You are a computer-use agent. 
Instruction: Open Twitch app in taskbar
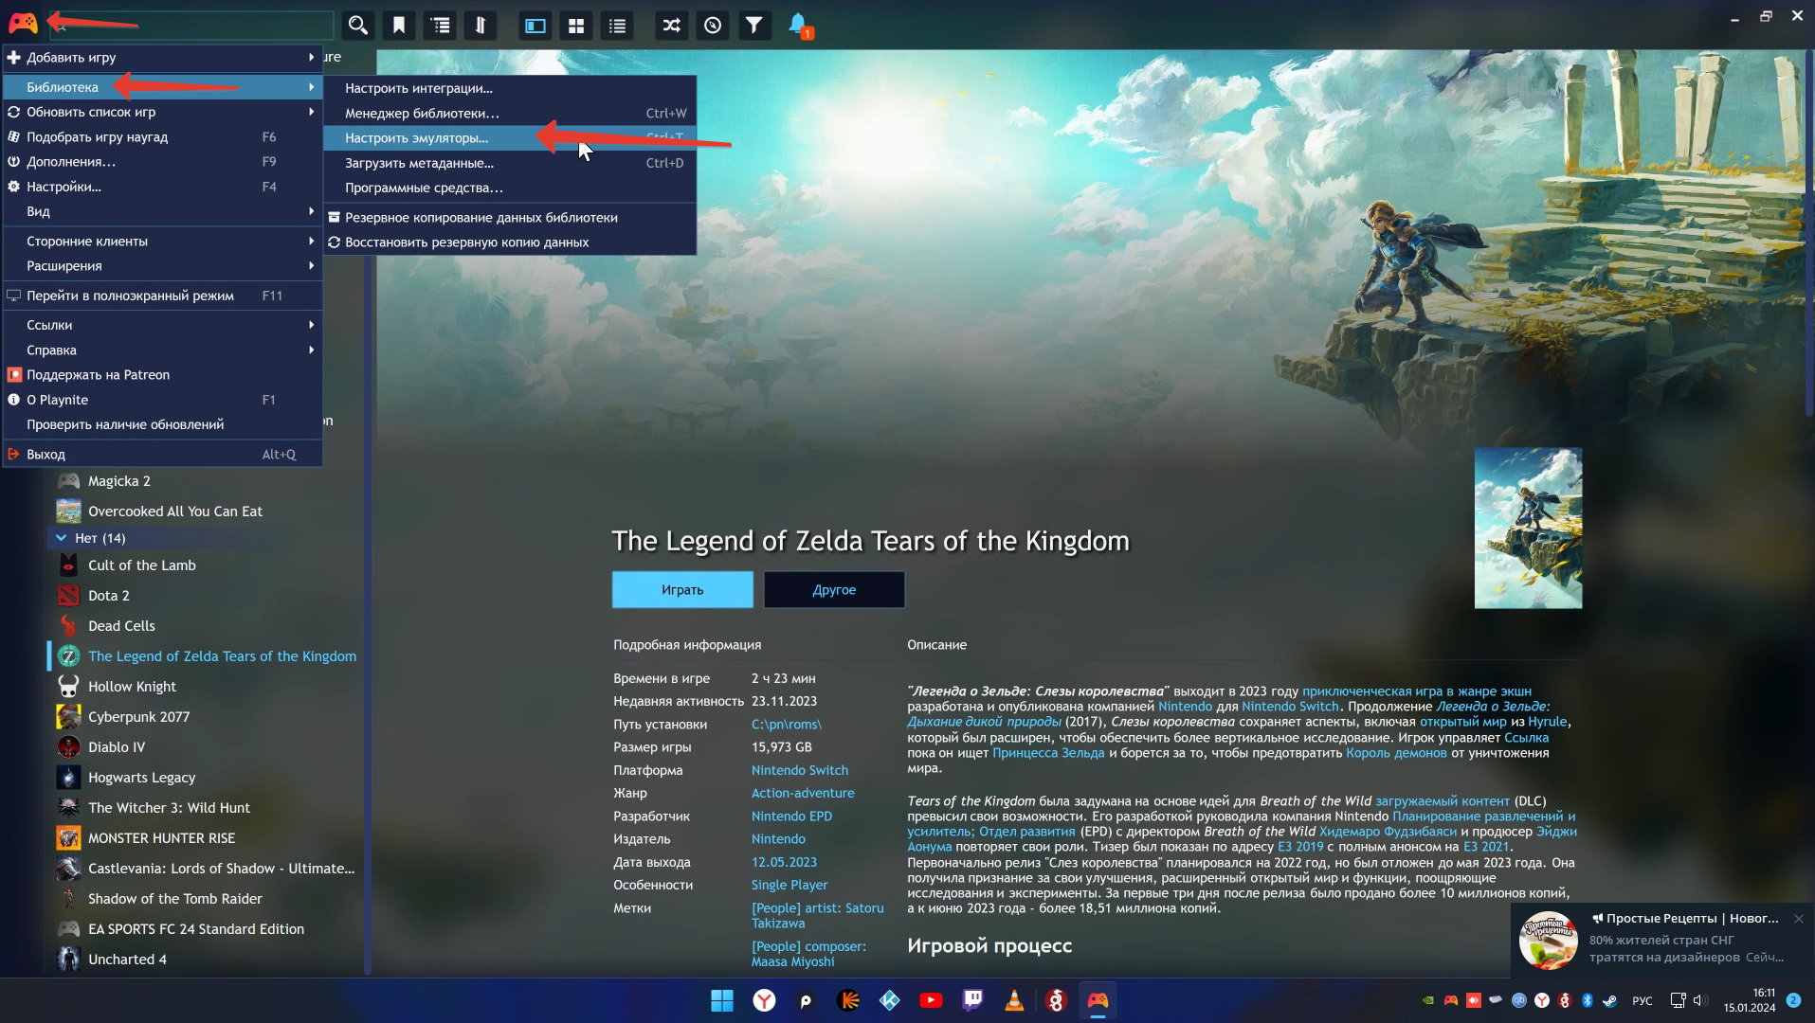(972, 1000)
